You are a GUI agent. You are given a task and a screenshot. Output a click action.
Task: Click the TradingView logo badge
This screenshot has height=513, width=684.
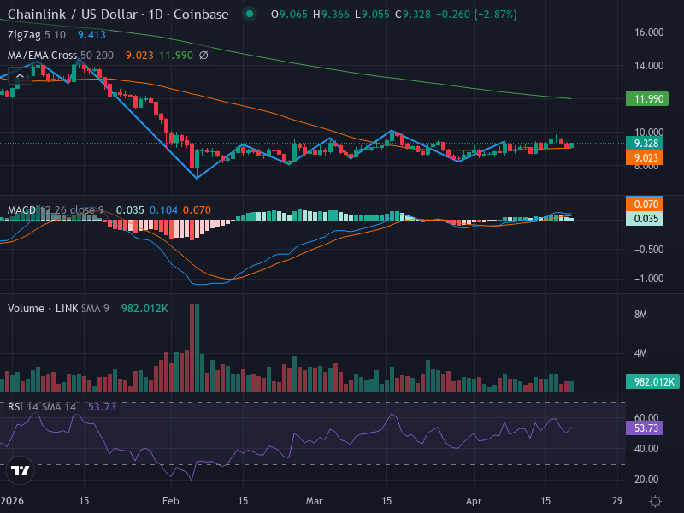pos(20,470)
